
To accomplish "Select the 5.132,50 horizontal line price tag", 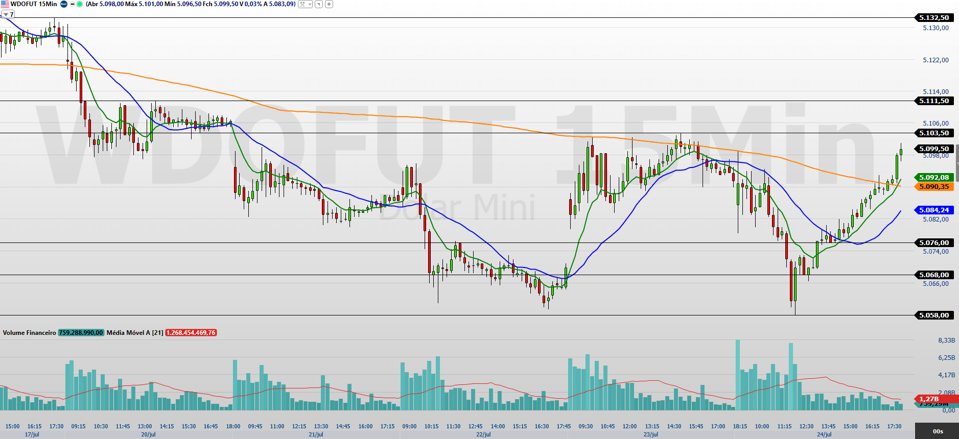I will [933, 17].
